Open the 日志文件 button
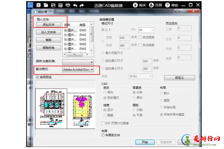224x149 pixels. click(x=166, y=142)
